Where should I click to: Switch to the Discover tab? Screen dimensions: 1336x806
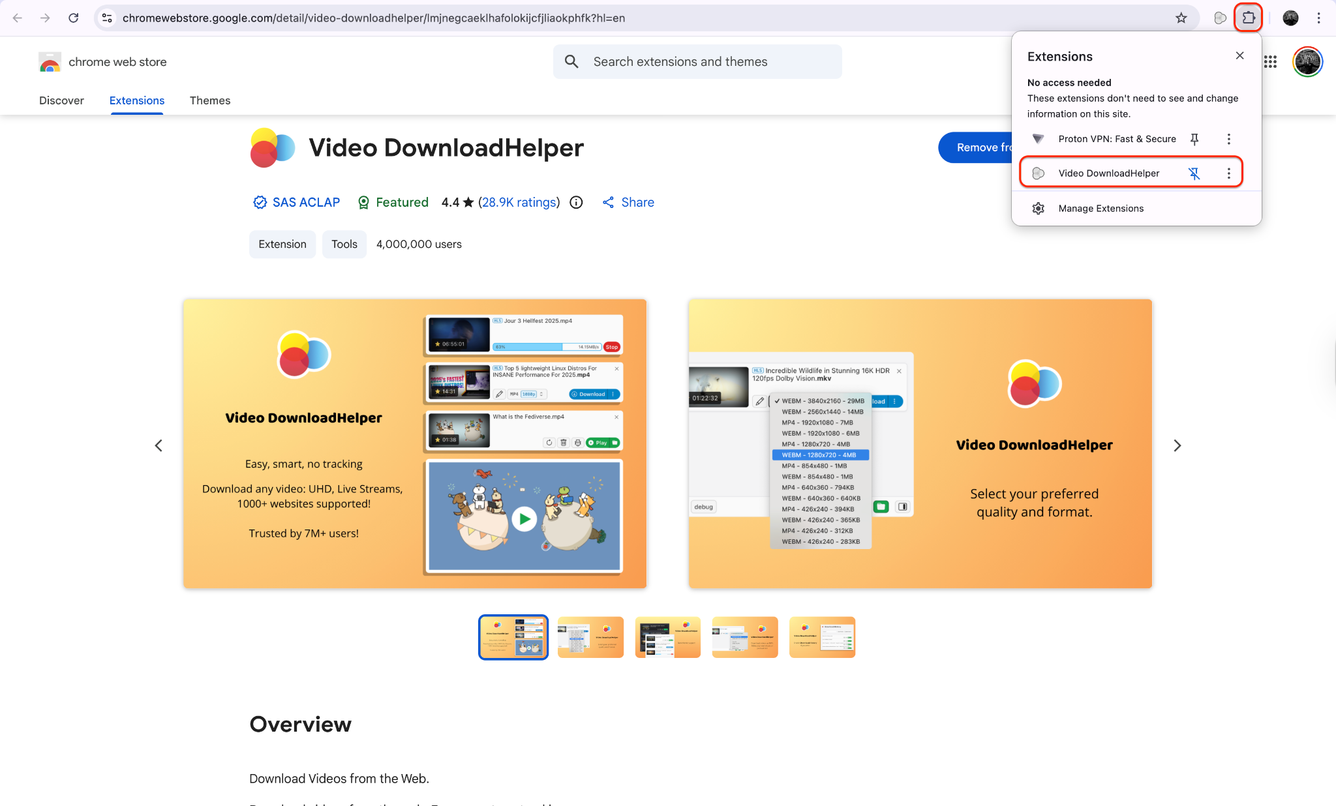click(x=61, y=100)
